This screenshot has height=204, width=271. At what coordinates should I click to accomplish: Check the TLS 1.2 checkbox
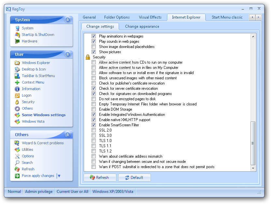click(94, 151)
